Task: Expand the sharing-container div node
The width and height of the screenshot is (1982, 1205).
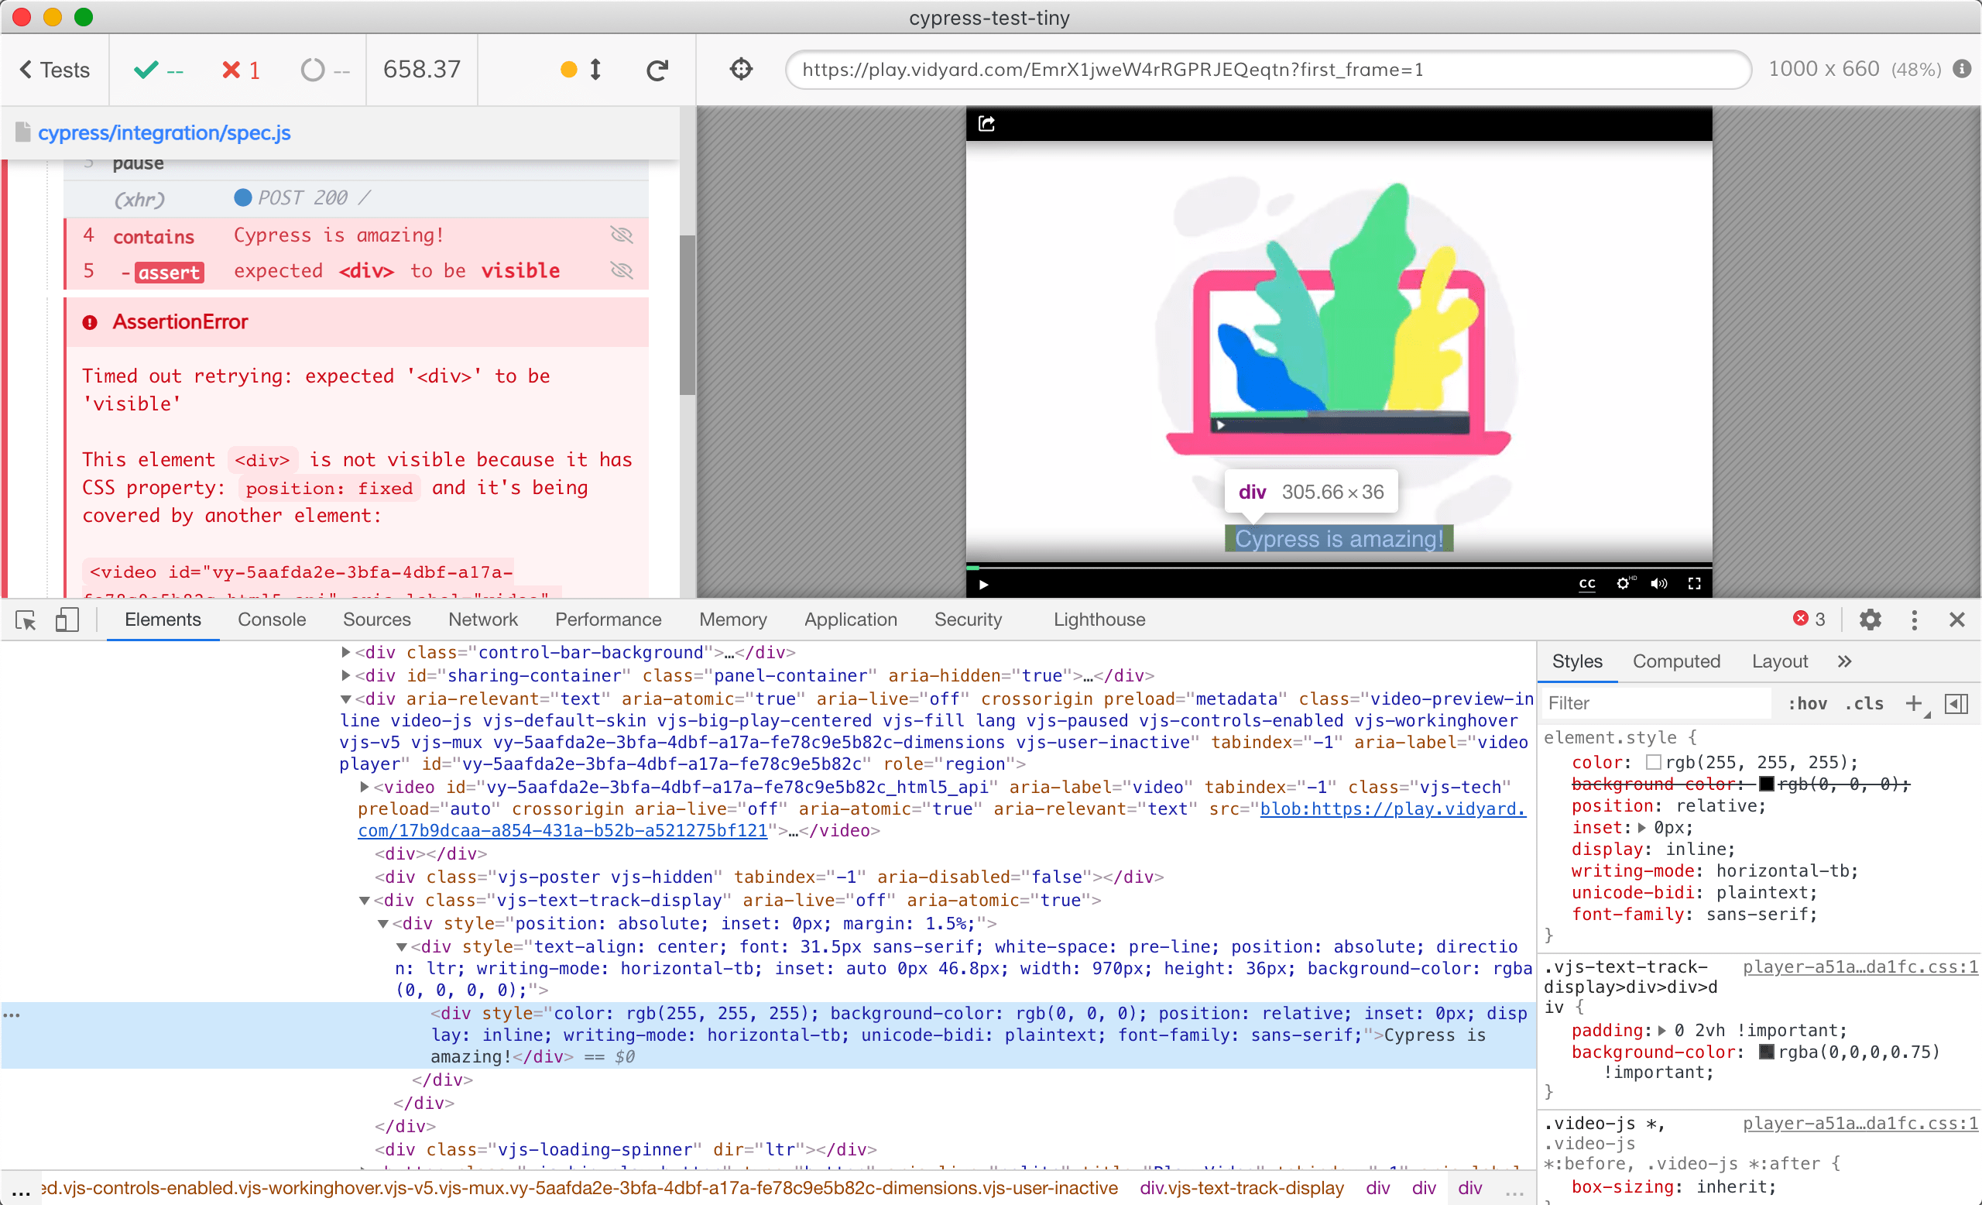Action: 345,676
